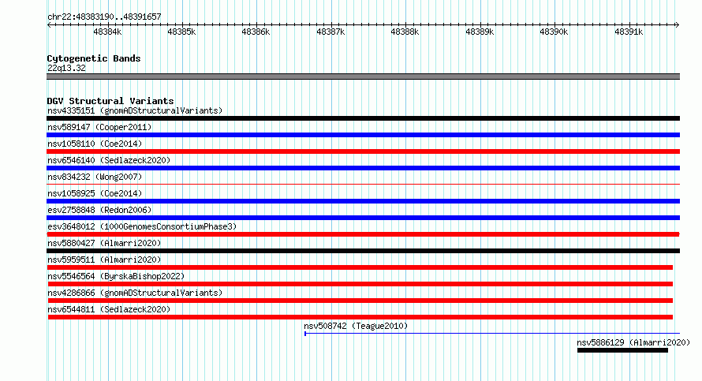This screenshot has height=381, width=702.
Task: Open variant esv3648012 (1000GenomesConsortiumPhase3) label
Action: [142, 226]
